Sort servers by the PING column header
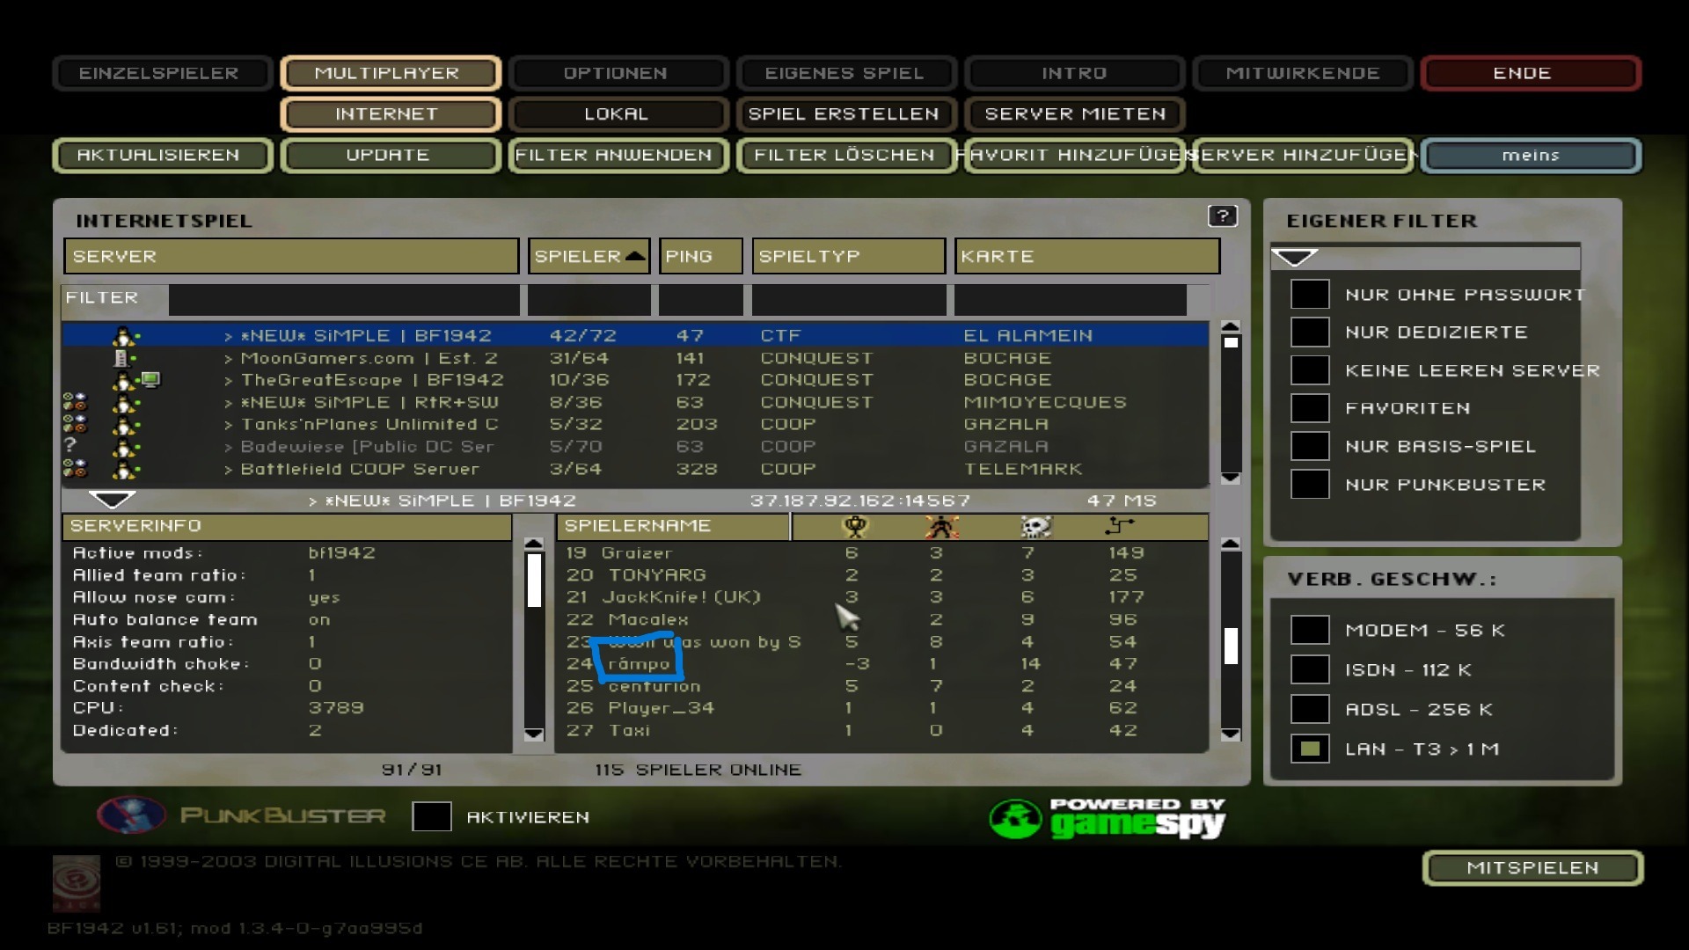Screen dimensions: 1689x950 701,256
